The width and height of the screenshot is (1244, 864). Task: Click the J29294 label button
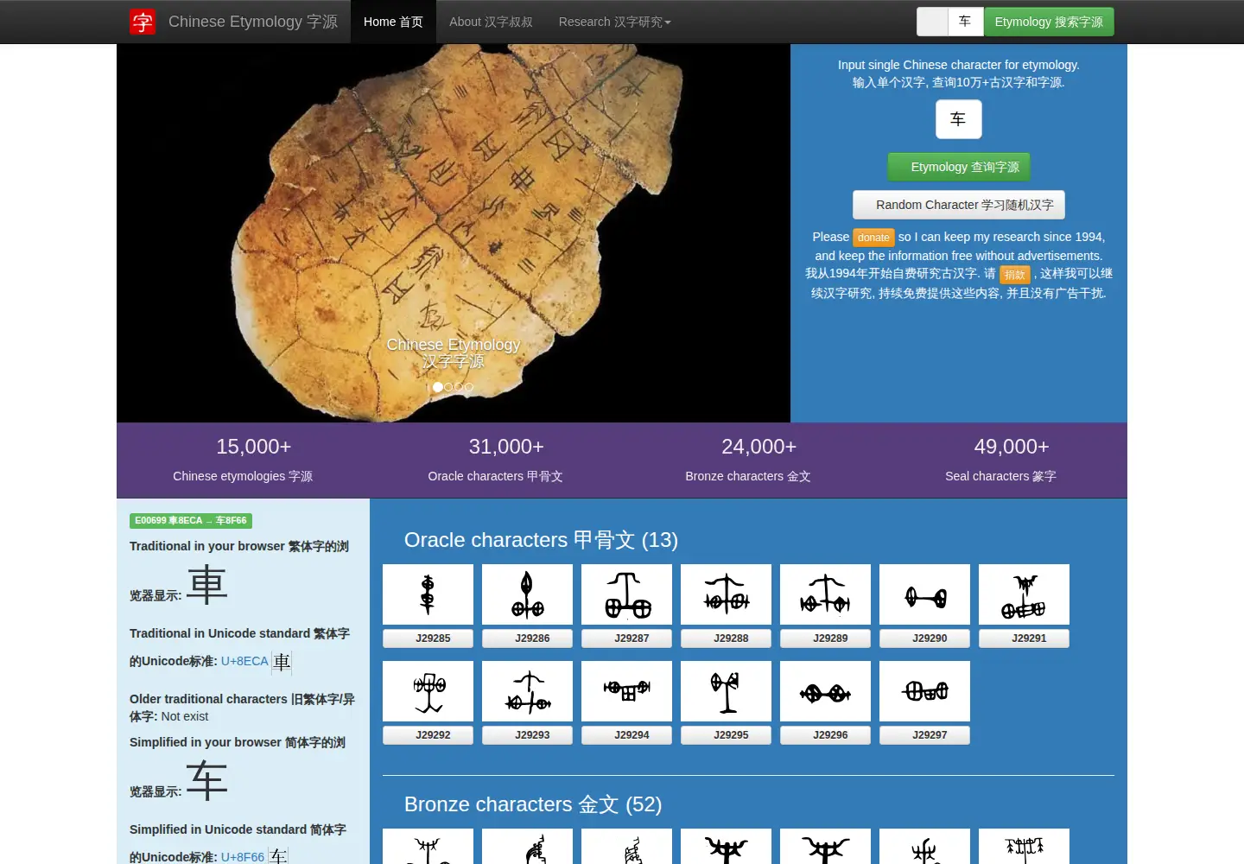coord(627,735)
